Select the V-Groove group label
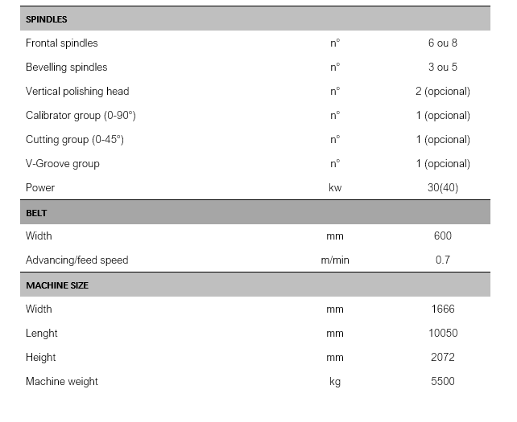517x422 pixels. click(63, 164)
